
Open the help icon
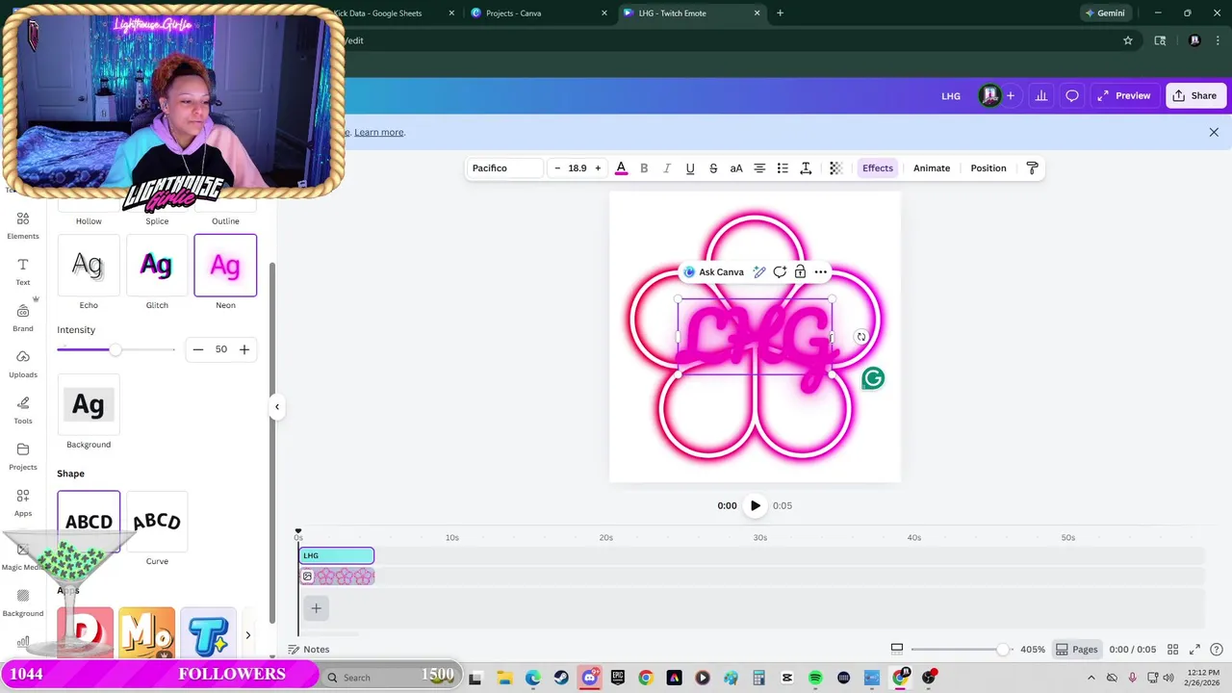coord(1217,650)
